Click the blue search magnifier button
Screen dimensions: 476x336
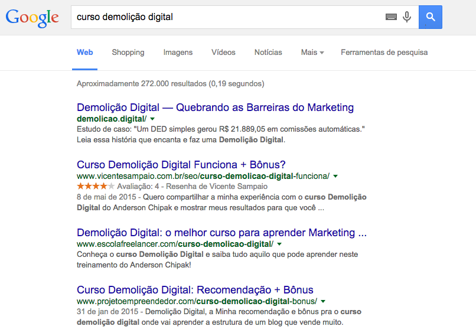tap(430, 17)
